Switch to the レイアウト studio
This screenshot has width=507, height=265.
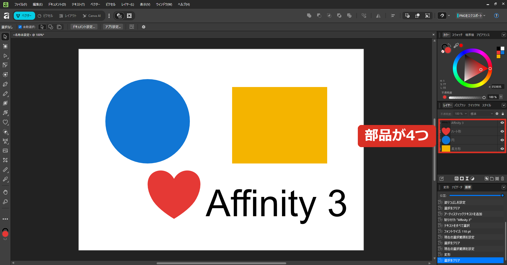(68, 16)
